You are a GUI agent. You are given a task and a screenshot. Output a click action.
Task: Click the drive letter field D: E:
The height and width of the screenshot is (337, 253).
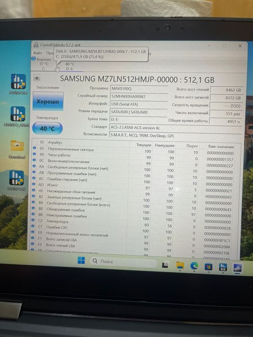(x=138, y=119)
